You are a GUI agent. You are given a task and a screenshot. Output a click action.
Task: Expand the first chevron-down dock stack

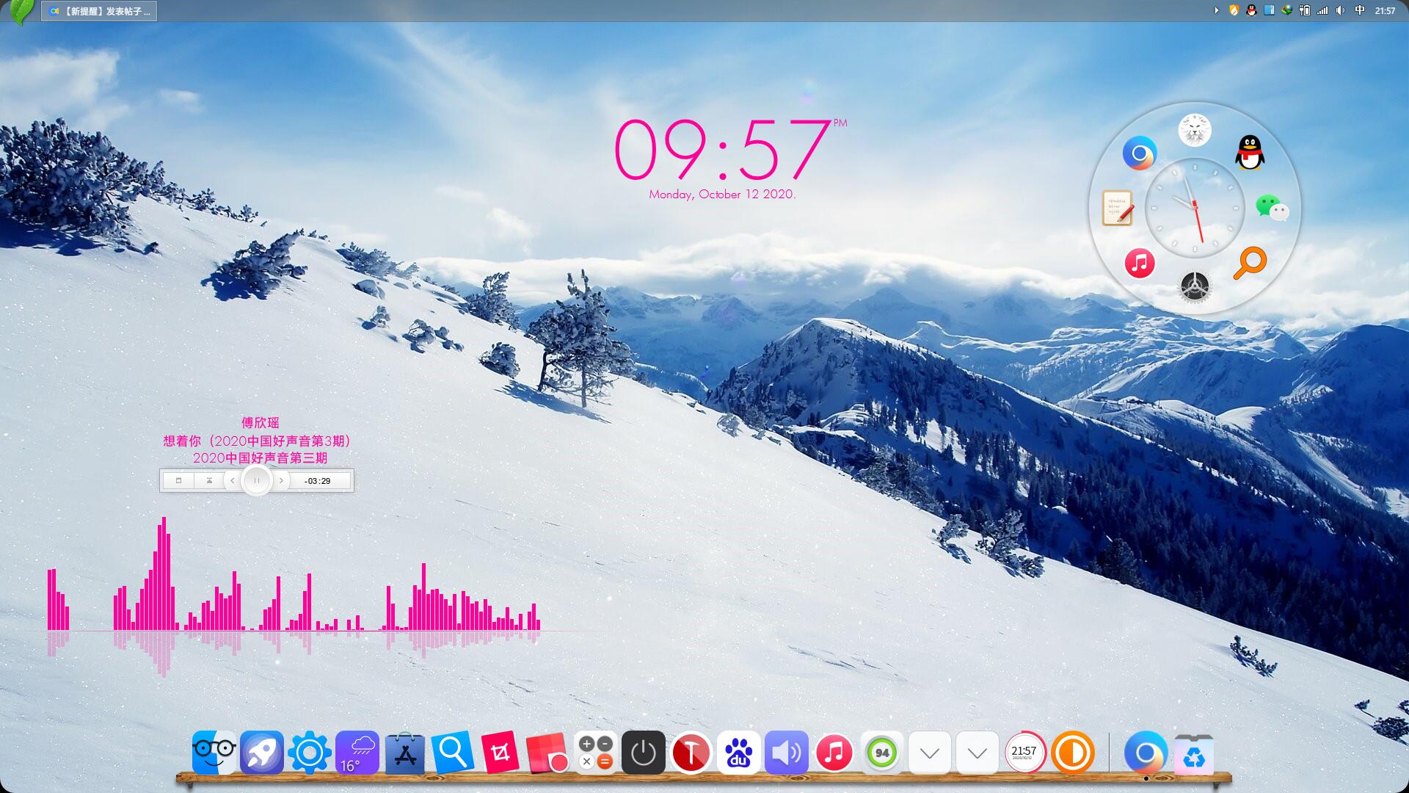tap(930, 753)
